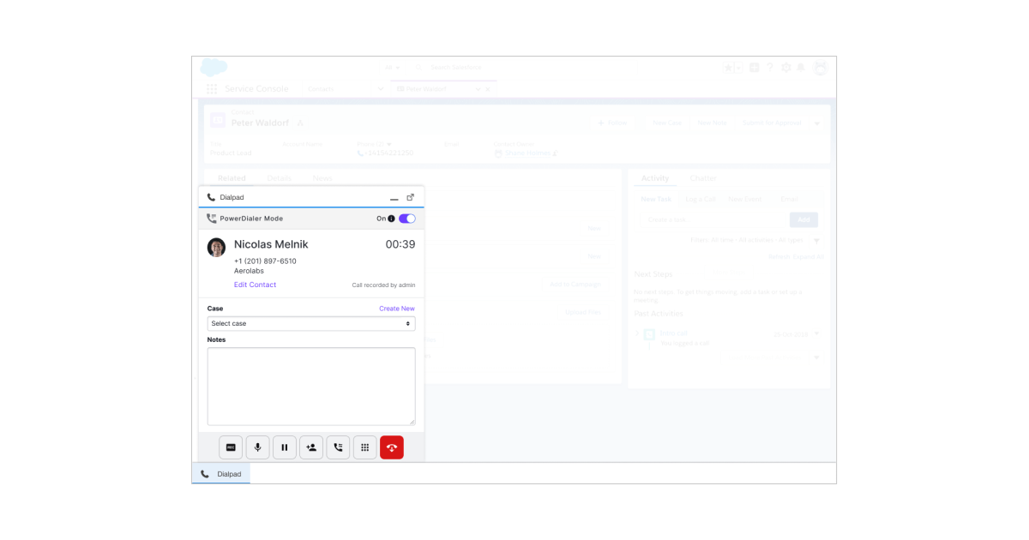This screenshot has height=540, width=1029.
Task: Switch to the Details tab
Action: pyautogui.click(x=279, y=178)
